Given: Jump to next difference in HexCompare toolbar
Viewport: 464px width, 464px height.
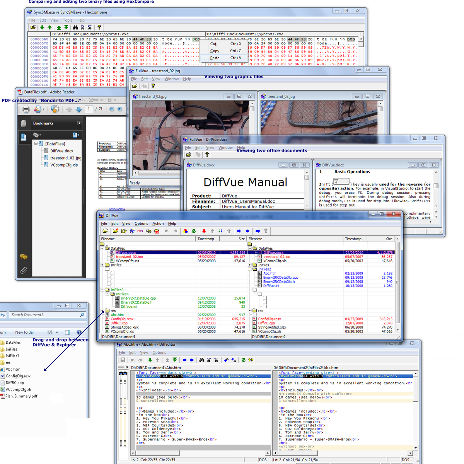Looking at the screenshot, I should click(x=42, y=27).
